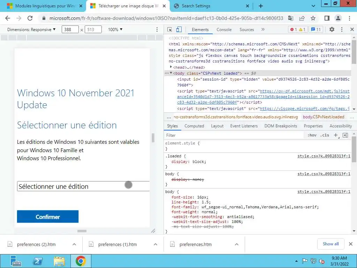Open Server Manager from taskbar
Image resolution: width=357 pixels, height=268 pixels.
tap(16, 261)
